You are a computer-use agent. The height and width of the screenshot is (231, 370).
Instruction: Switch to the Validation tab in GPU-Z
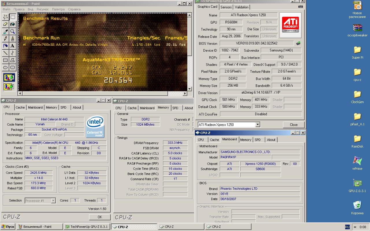242,7
